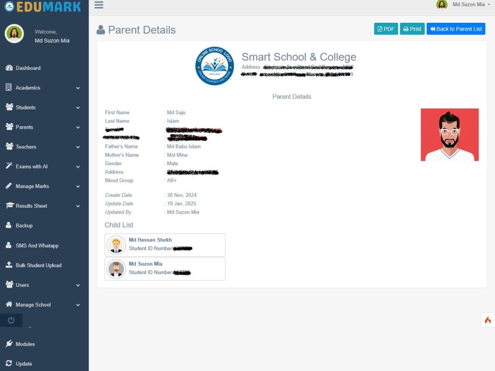Click the Parents group icon
495x371 pixels.
pos(9,127)
